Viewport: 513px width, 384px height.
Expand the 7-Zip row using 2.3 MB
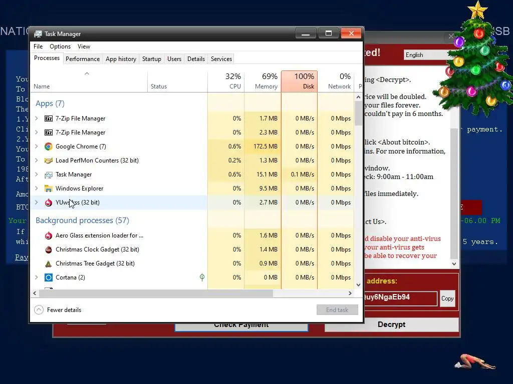click(37, 132)
